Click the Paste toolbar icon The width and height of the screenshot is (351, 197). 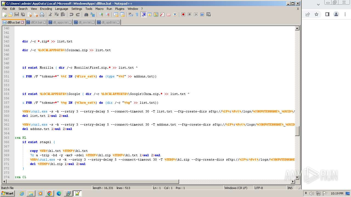click(63, 15)
